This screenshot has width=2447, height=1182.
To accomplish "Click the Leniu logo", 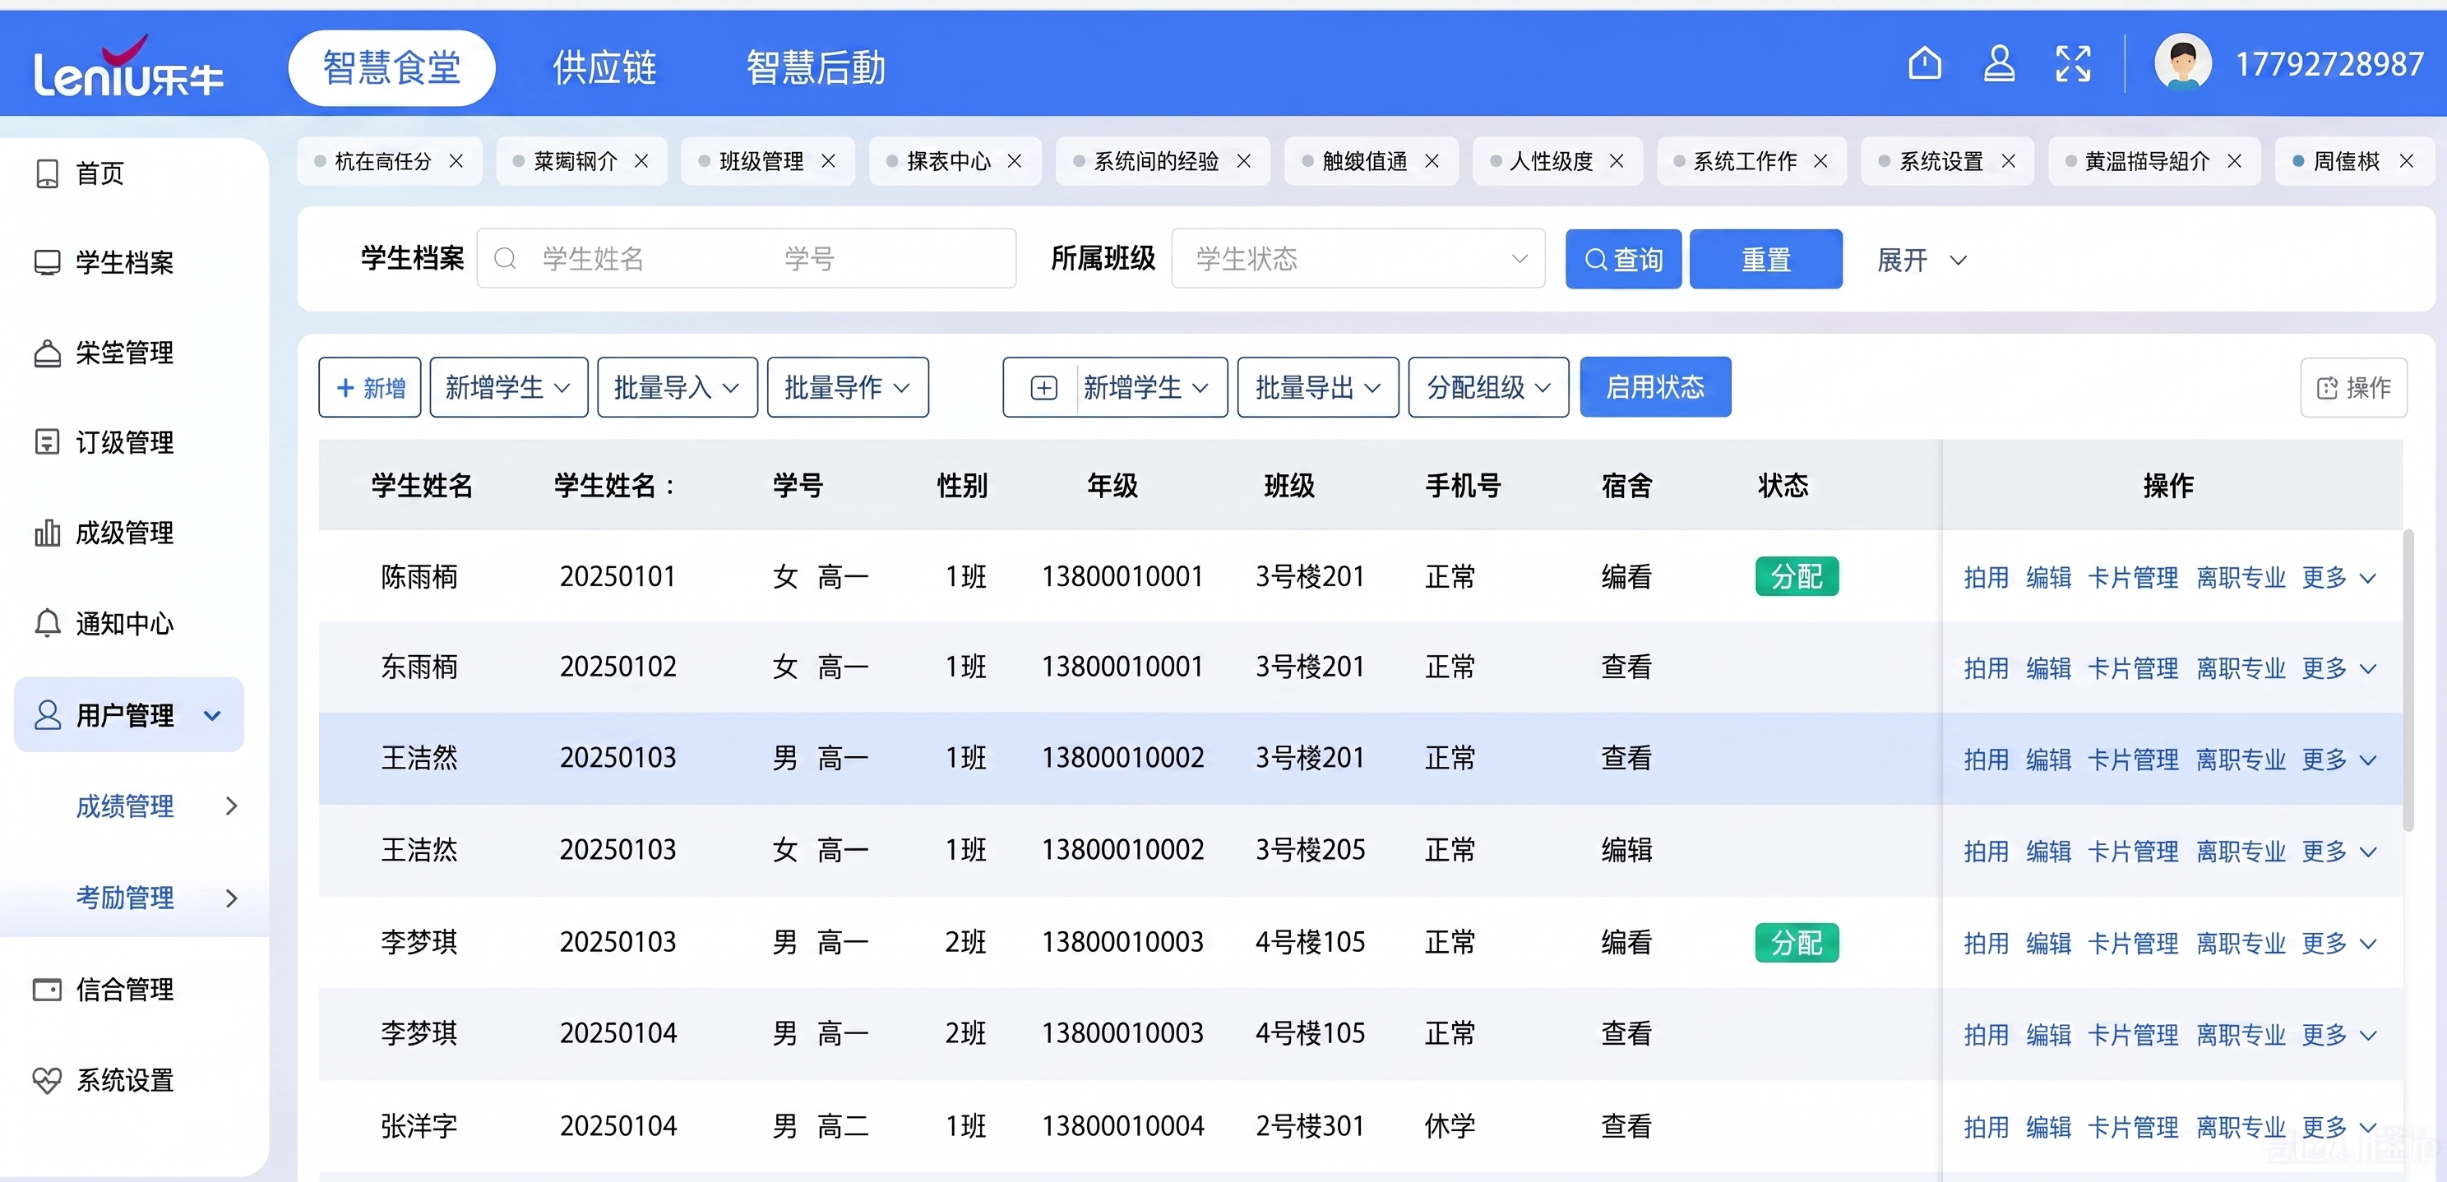I will coord(127,67).
